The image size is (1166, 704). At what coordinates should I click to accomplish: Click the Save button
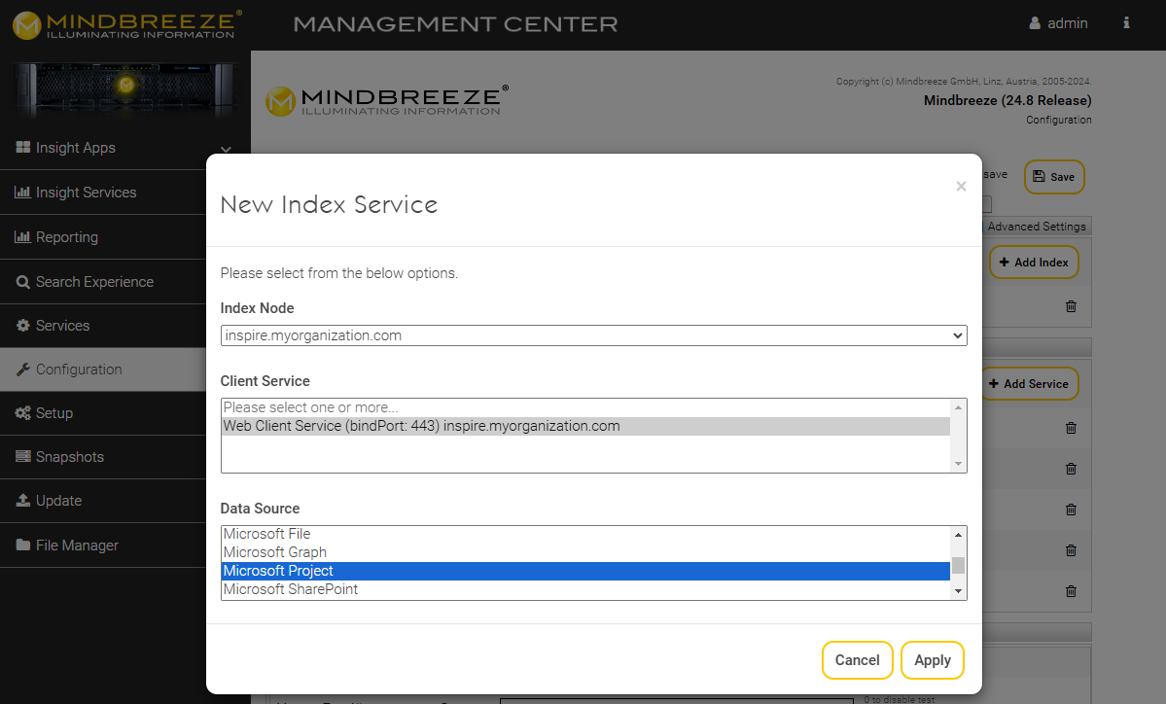click(1054, 177)
